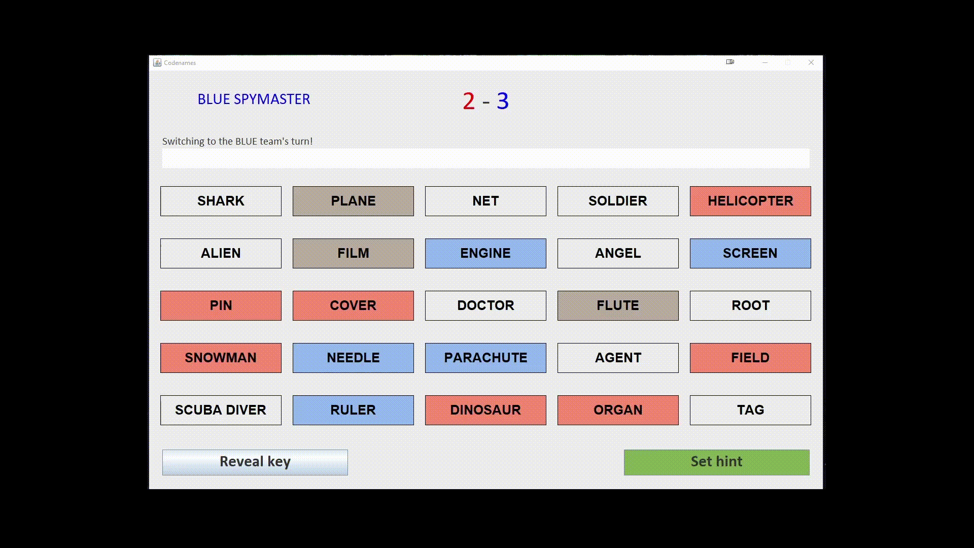
Task: Select the NEEDLE blue card
Action: [x=353, y=357]
